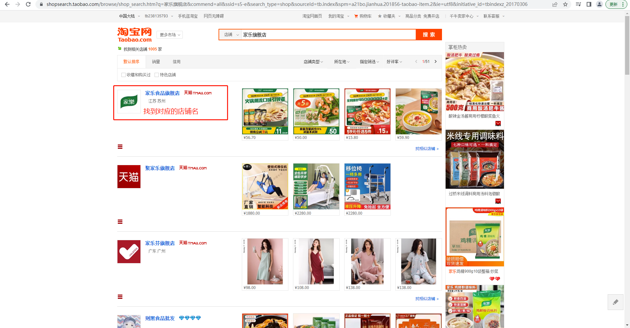Click the 家乐 shop logo thumbnail
Image resolution: width=630 pixels, height=328 pixels.
click(129, 102)
